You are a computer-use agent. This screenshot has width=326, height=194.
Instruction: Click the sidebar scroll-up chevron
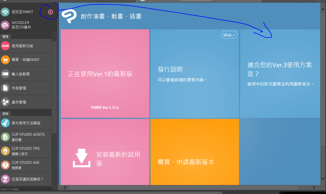coord(54,38)
